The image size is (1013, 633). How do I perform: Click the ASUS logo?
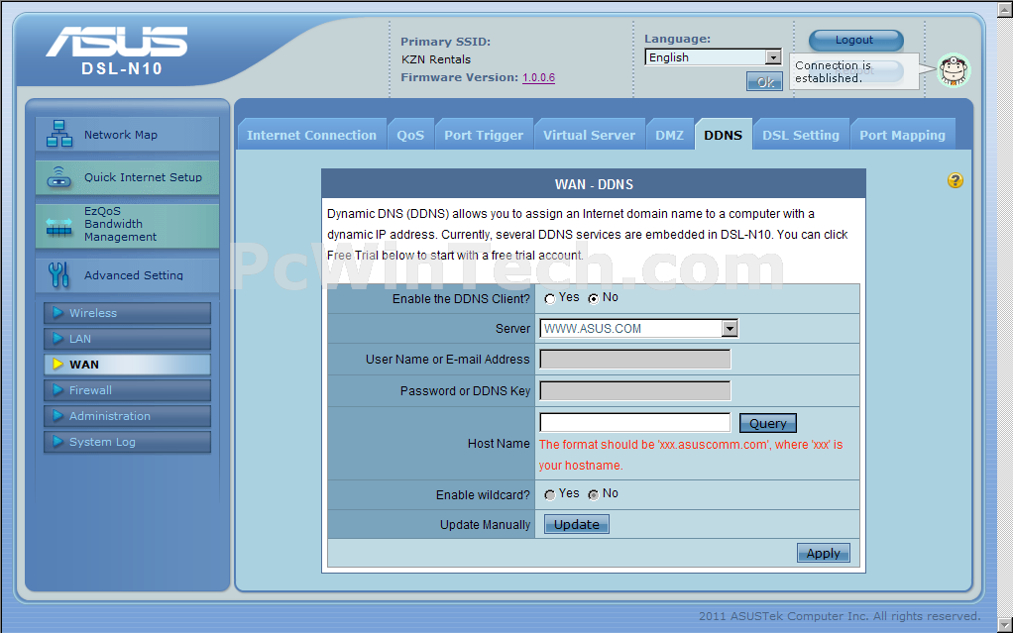click(116, 42)
